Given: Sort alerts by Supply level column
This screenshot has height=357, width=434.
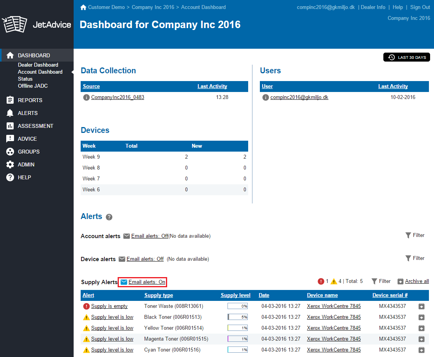Looking at the screenshot, I should click(x=235, y=295).
